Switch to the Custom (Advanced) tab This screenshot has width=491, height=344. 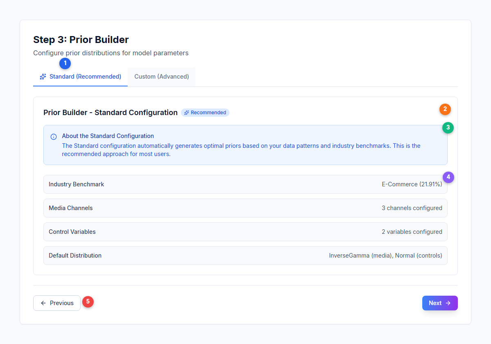(x=162, y=77)
